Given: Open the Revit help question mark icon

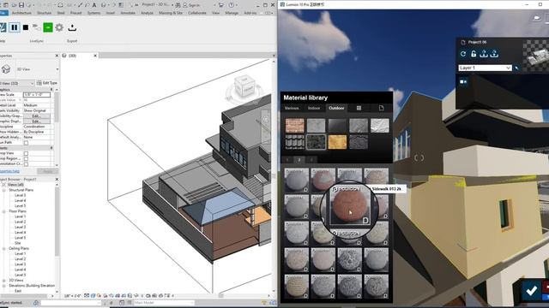Looking at the screenshot, I should click(x=232, y=5).
